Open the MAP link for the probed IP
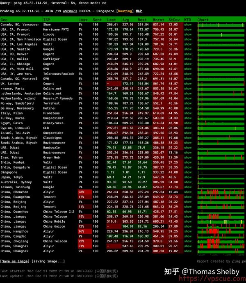This screenshot has height=283, width=246. coord(139,11)
